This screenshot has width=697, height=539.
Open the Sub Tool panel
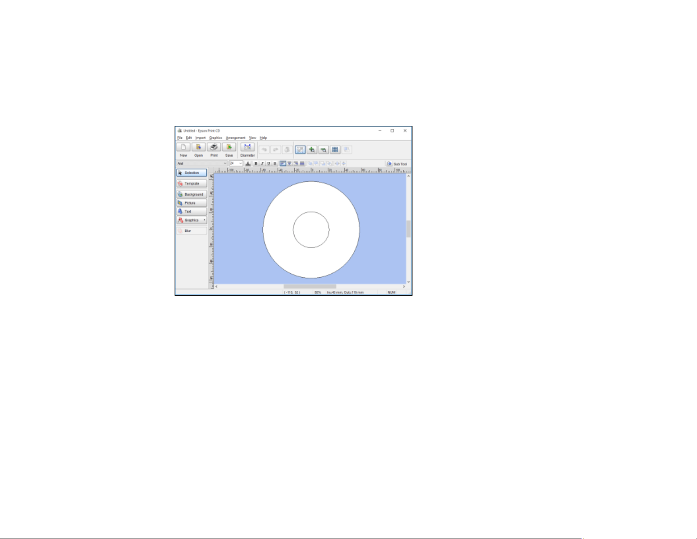397,164
